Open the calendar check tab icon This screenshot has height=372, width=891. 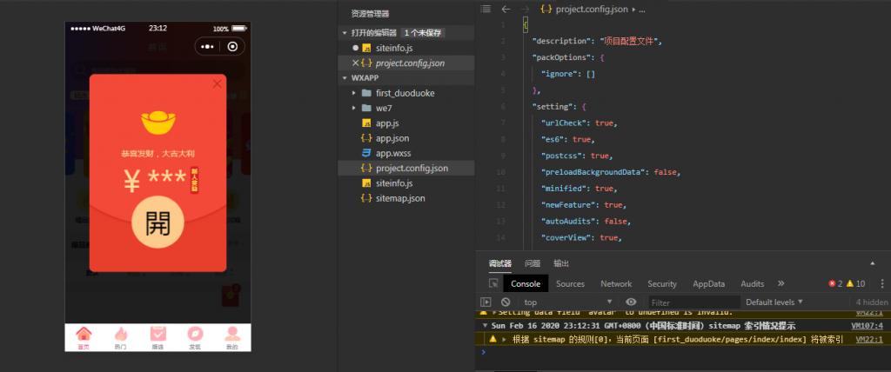pyautogui.click(x=157, y=334)
